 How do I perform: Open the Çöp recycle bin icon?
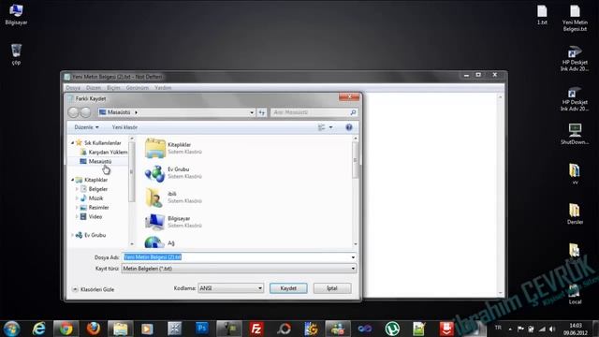[x=16, y=54]
